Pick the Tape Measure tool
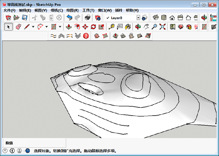The height and width of the screenshot is (156, 219). pos(111,27)
